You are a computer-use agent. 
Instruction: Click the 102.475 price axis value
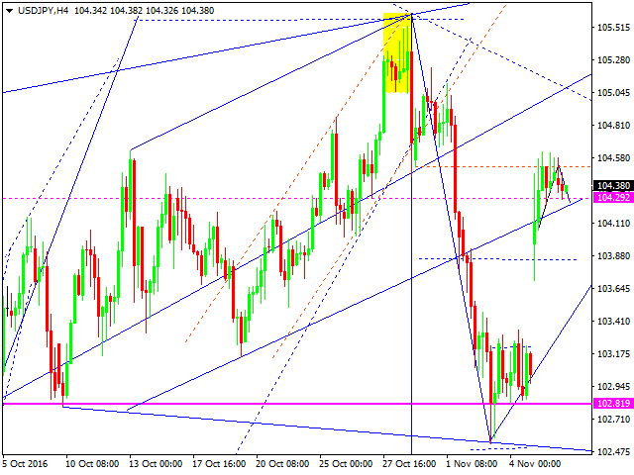point(613,451)
